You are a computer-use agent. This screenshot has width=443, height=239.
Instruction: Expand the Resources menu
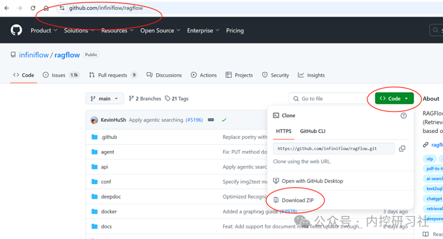point(117,31)
